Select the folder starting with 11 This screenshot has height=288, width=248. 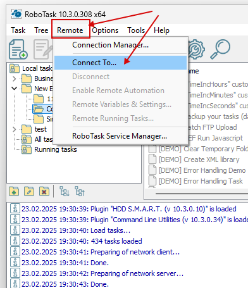(x=50, y=99)
